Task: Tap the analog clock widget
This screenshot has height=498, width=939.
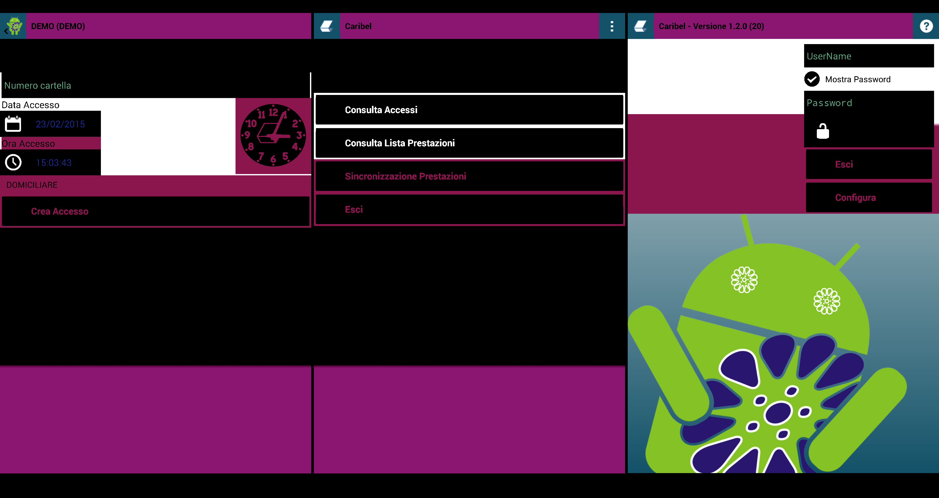Action: pos(273,136)
